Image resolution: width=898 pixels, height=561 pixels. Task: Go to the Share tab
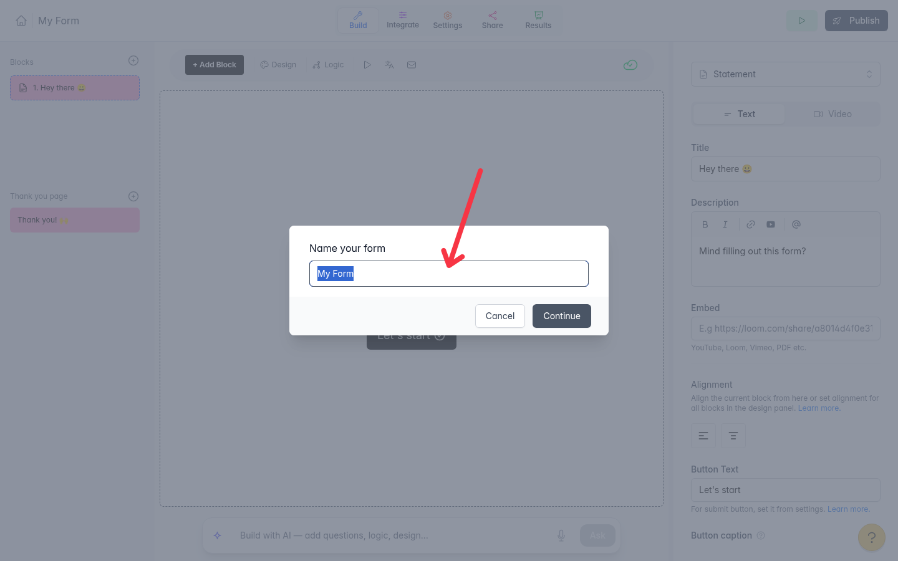pos(492,20)
